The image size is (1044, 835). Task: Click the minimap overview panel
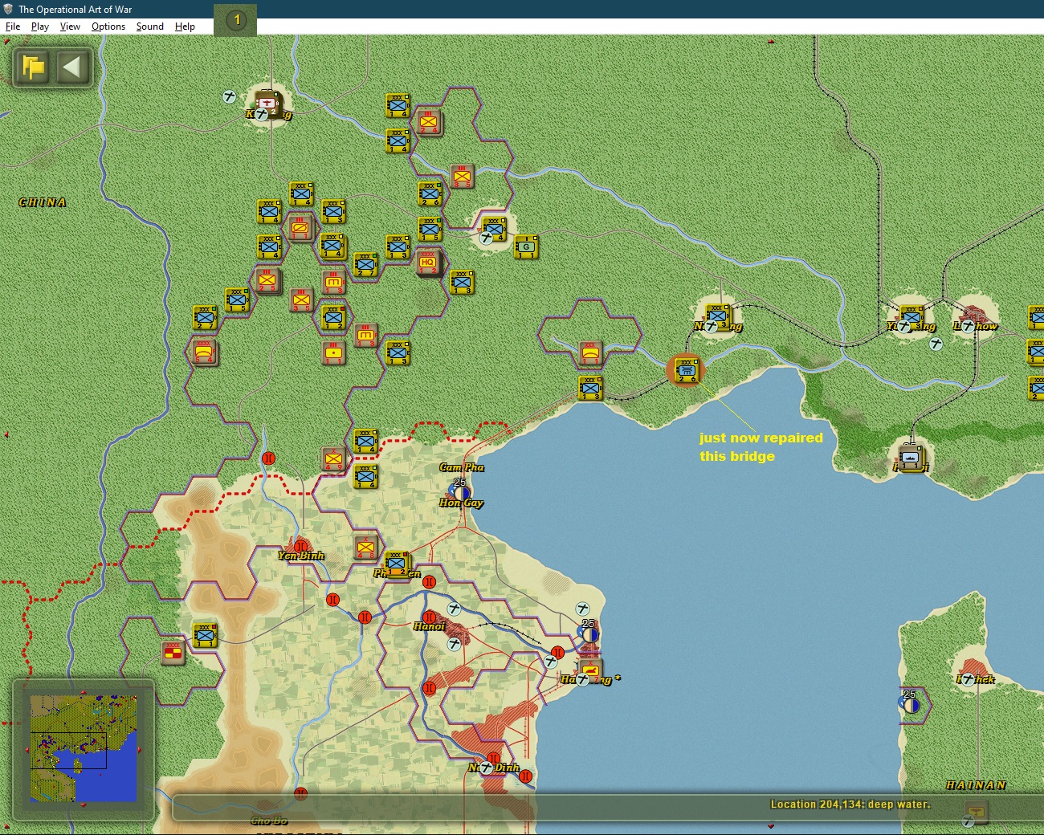tap(84, 749)
